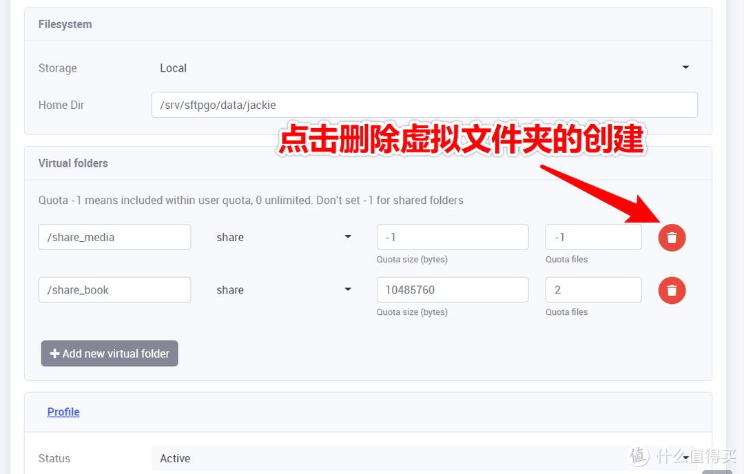Click the Virtual folders section title
Viewport: 744px width, 474px height.
coord(73,163)
